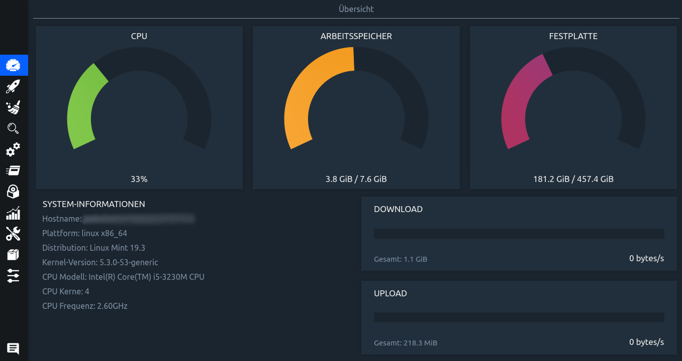
Task: Click the upload 0 bytes/s rate
Action: click(x=647, y=342)
